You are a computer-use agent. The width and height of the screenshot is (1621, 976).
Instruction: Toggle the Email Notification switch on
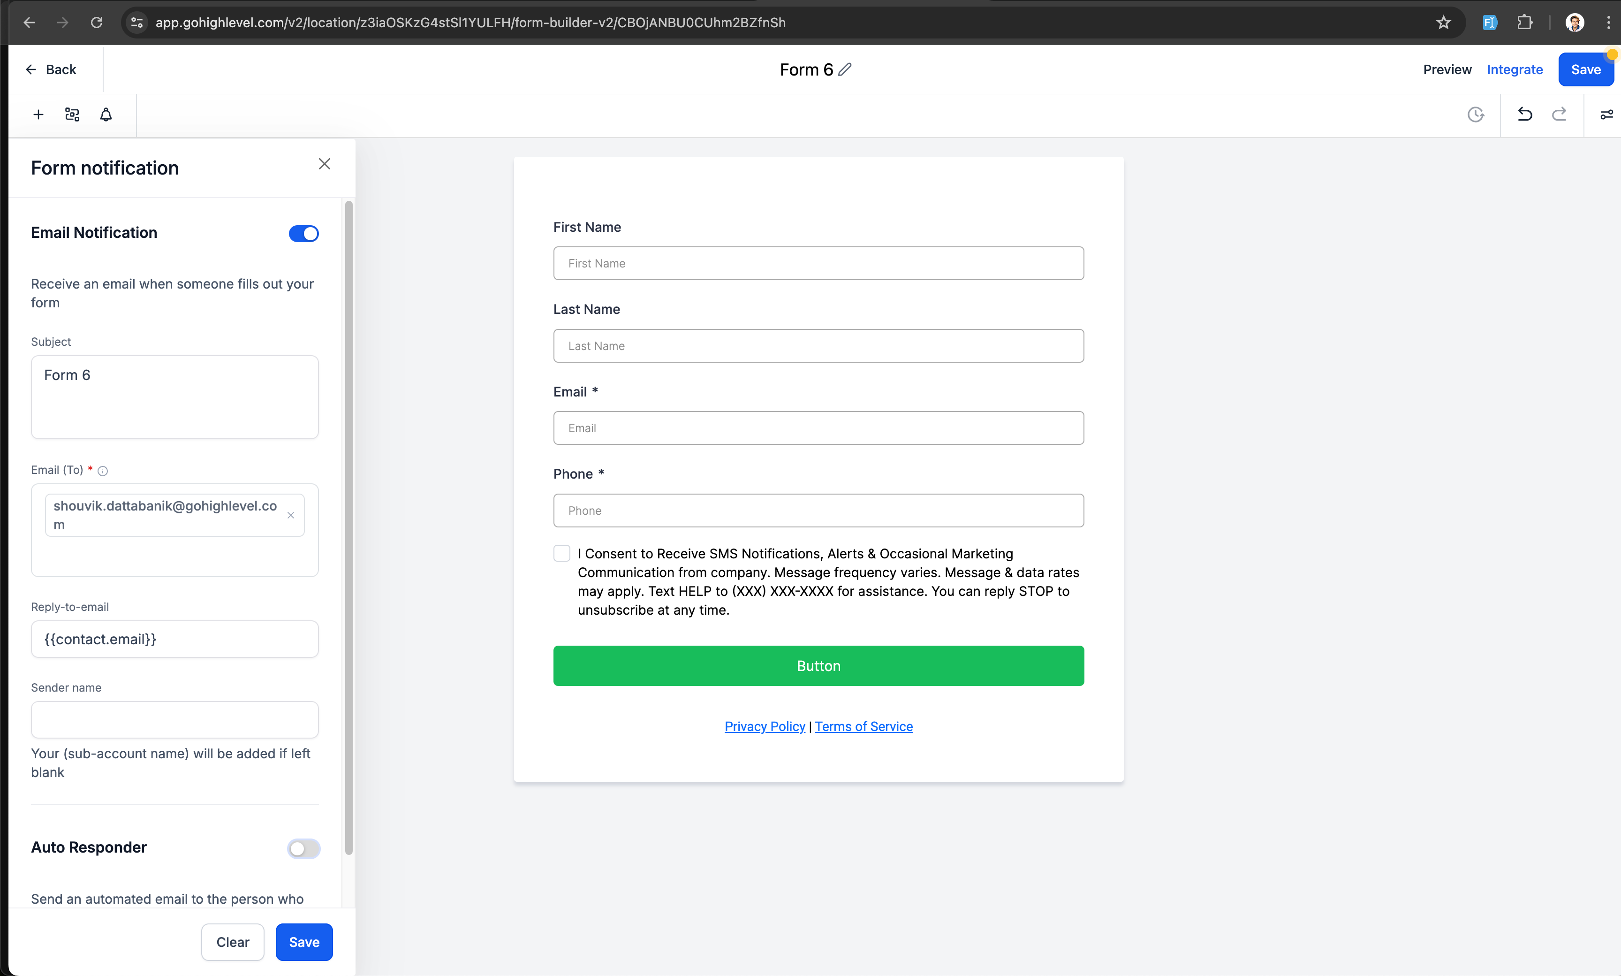(x=304, y=234)
